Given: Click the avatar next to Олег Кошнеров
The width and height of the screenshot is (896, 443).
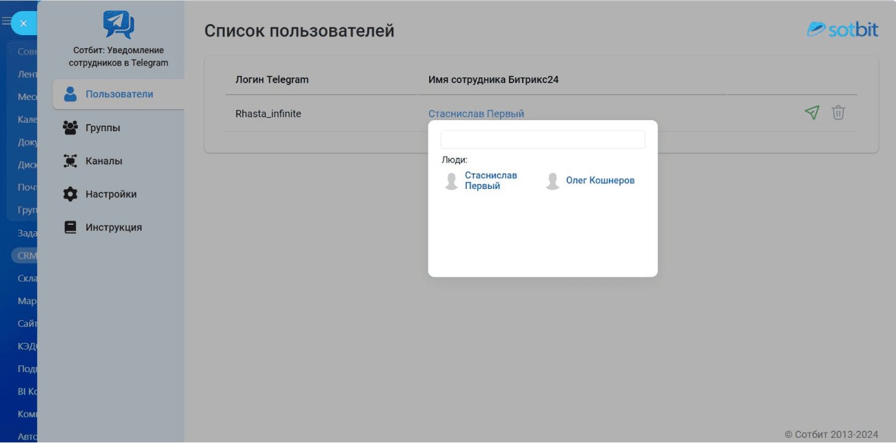Looking at the screenshot, I should (x=553, y=181).
